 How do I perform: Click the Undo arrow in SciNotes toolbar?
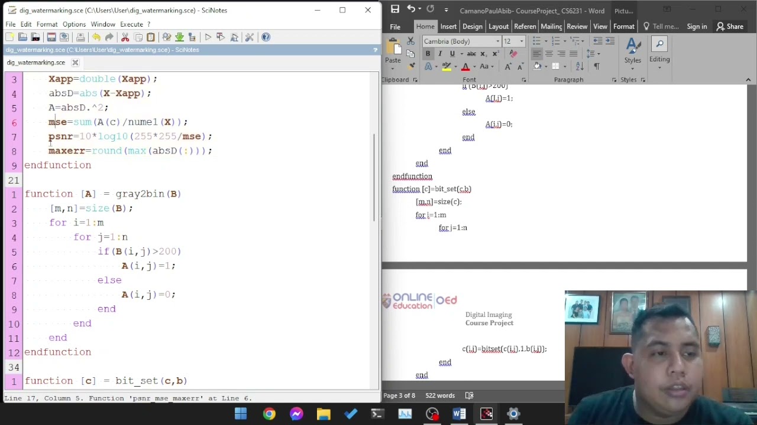tap(96, 37)
